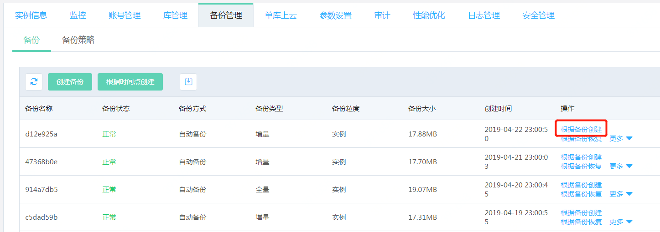Click backup name d12e925a

click(41, 134)
